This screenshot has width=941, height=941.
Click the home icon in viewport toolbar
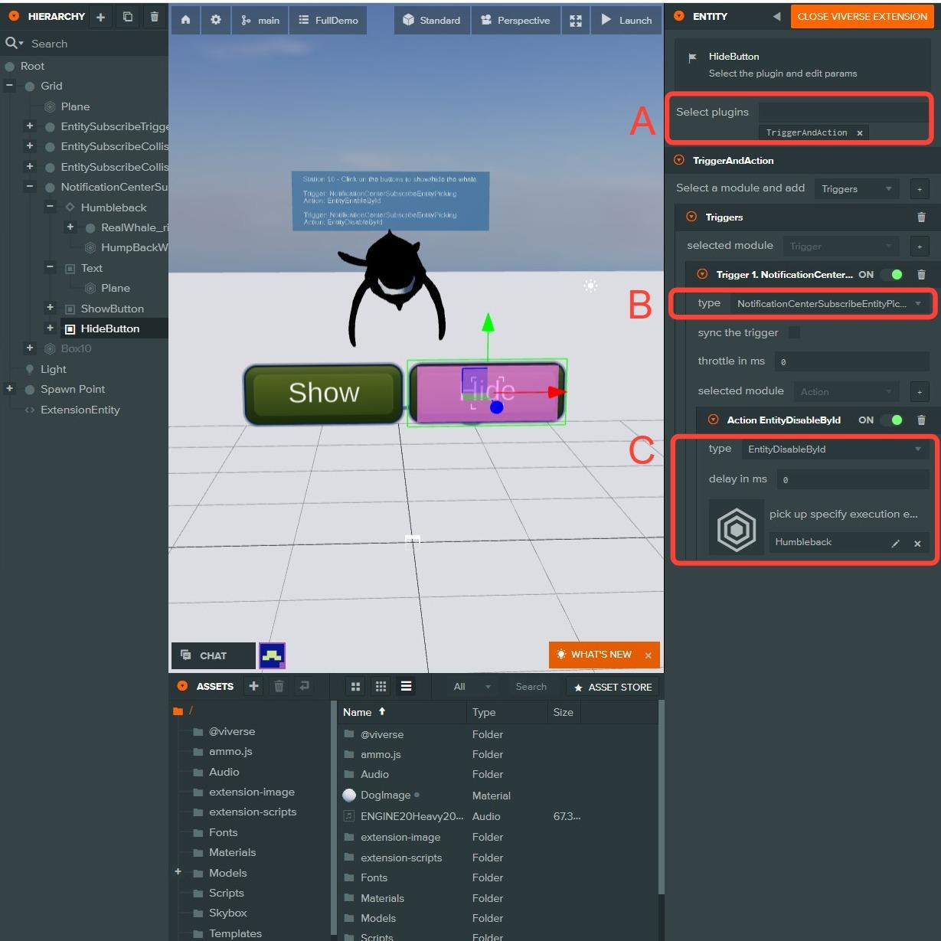click(x=185, y=20)
